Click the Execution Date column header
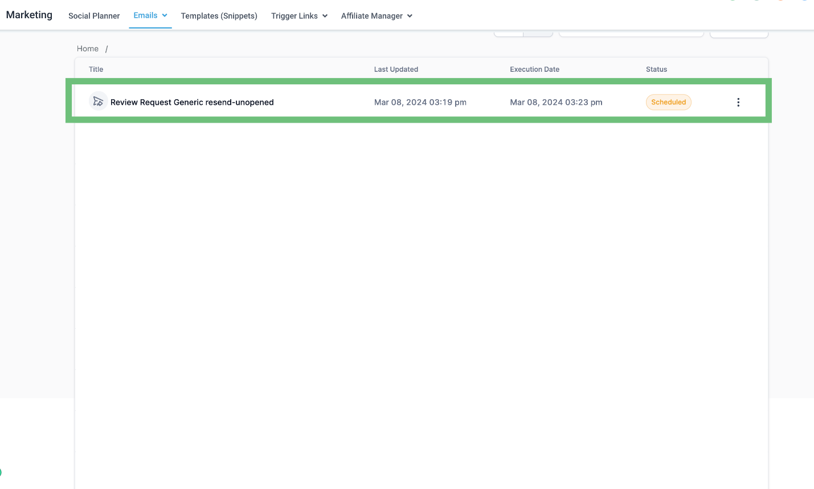Viewport: 814px width, 489px height. 534,69
